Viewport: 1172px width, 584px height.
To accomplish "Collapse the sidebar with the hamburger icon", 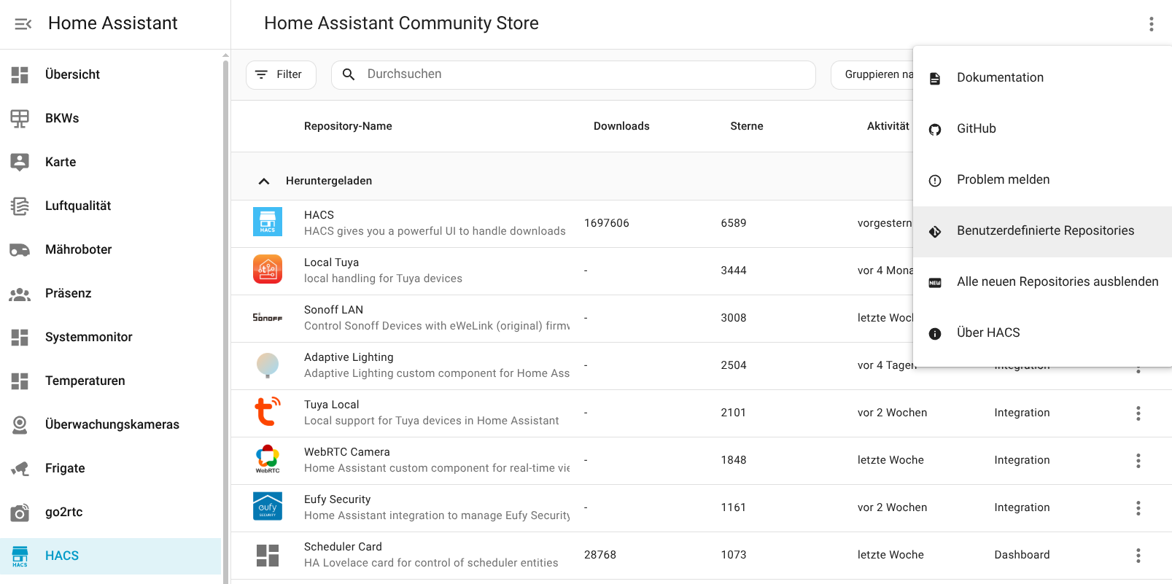I will [x=23, y=24].
